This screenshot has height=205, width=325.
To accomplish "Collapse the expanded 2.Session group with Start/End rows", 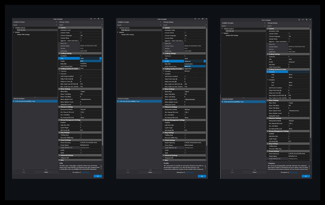I will (x=268, y=80).
